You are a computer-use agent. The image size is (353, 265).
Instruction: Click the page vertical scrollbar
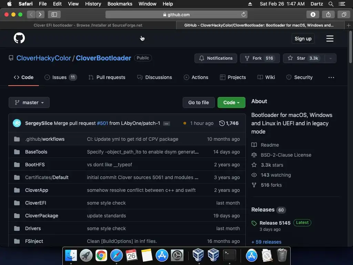coord(350,47)
